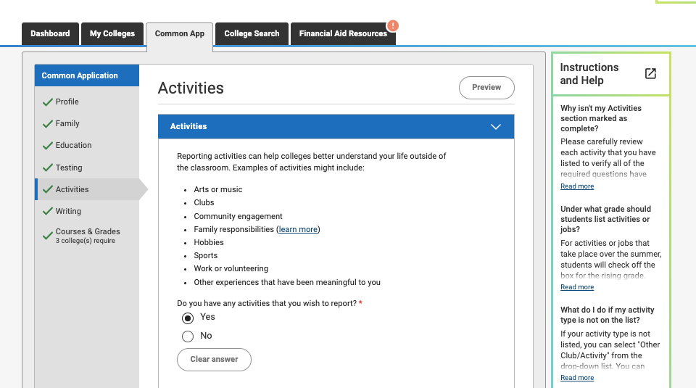Click the green checkmark beside Education
The height and width of the screenshot is (388, 696).
click(48, 145)
